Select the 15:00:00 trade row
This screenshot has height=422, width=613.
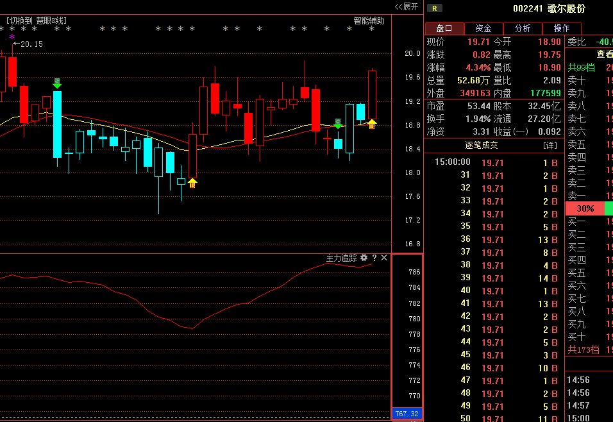pos(494,162)
